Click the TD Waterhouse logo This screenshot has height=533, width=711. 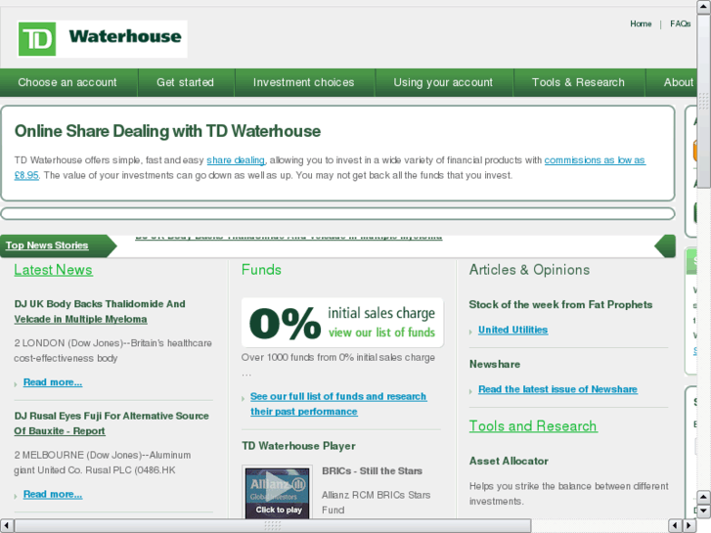pos(103,39)
